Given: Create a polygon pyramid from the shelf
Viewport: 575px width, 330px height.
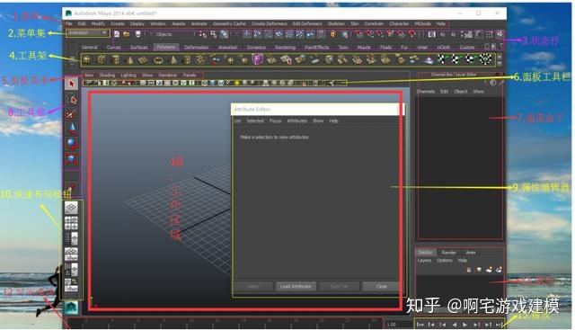Looking at the screenshot, I should pyautogui.click(x=173, y=59).
